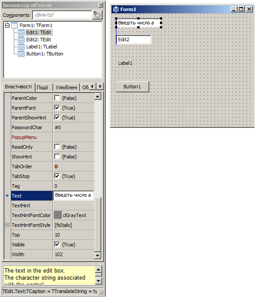
Task: Disable the Visible property checkbox
Action: tap(57, 244)
